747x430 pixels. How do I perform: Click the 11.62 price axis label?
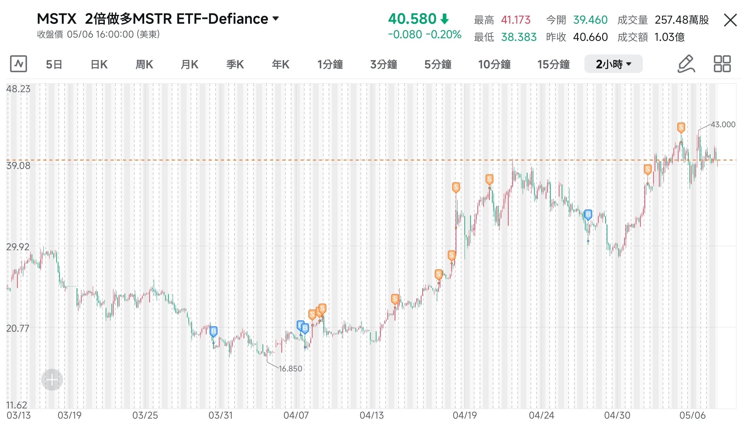click(17, 405)
